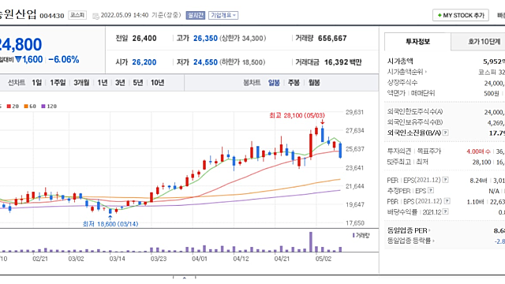Click the 거래량 volume legend marker
The height and width of the screenshot is (284, 505).
[x=353, y=235]
